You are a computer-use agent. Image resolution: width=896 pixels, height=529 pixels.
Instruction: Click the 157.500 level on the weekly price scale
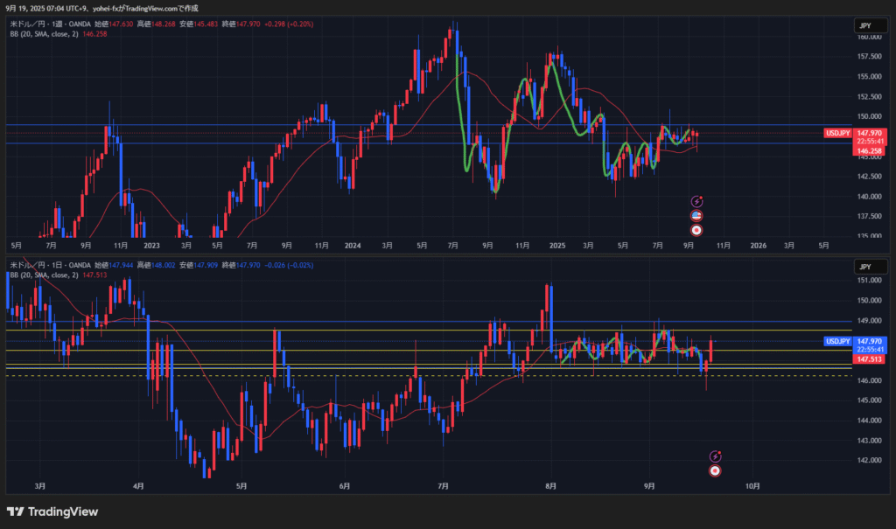pos(870,57)
